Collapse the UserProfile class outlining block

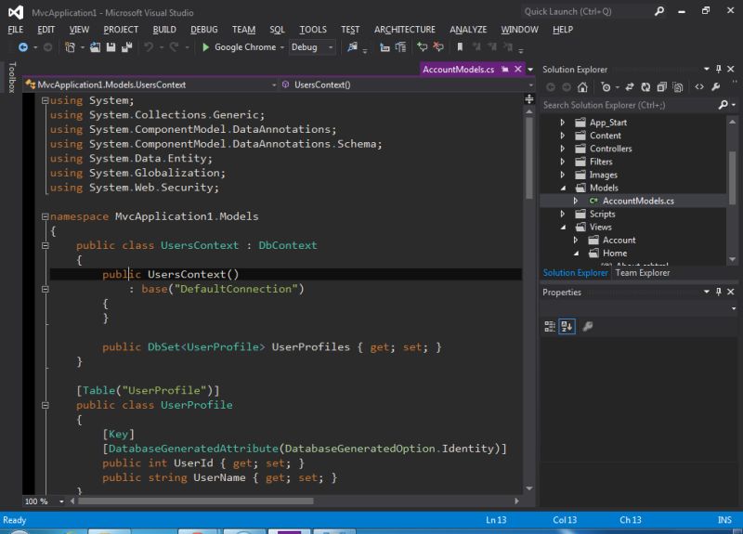(x=45, y=405)
